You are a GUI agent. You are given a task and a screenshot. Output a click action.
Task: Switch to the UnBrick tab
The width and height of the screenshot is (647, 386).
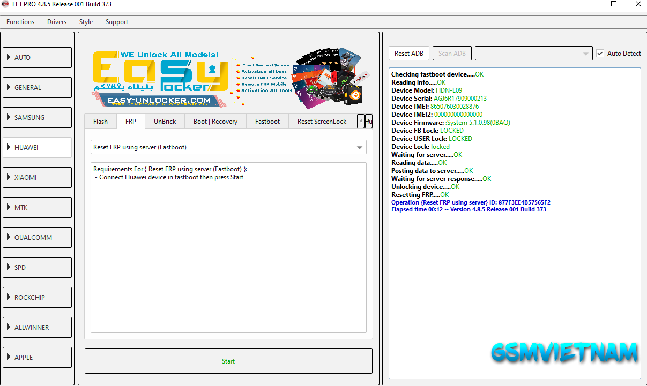(x=165, y=122)
